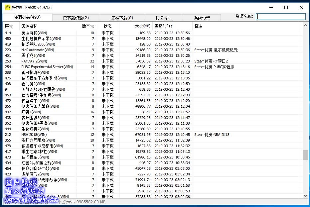Select the 英雄无敌3死亡阴影(WIN) row

click(x=151, y=89)
